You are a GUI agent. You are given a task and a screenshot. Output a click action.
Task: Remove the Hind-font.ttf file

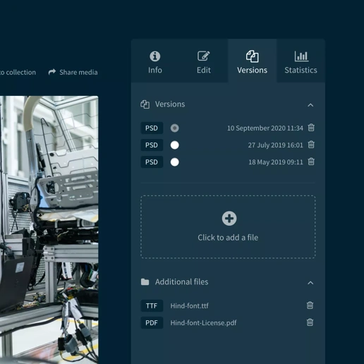point(310,305)
